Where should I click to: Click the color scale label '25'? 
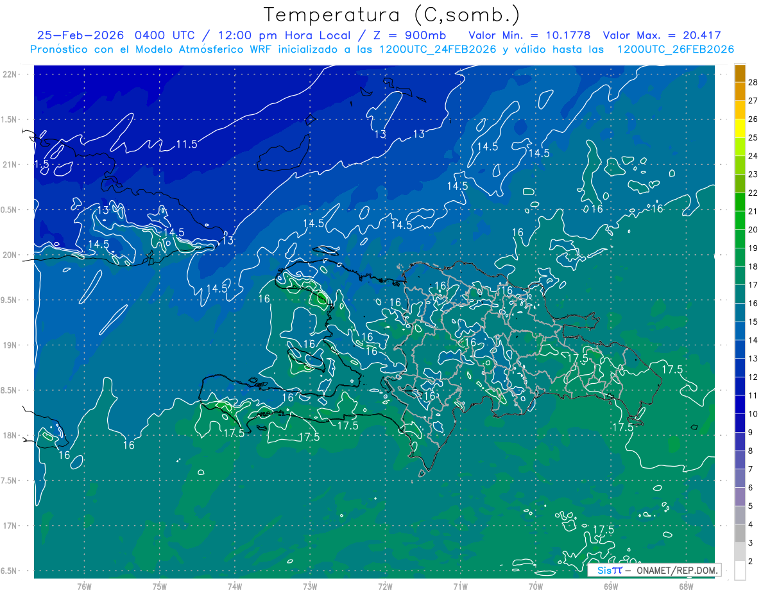(x=753, y=137)
